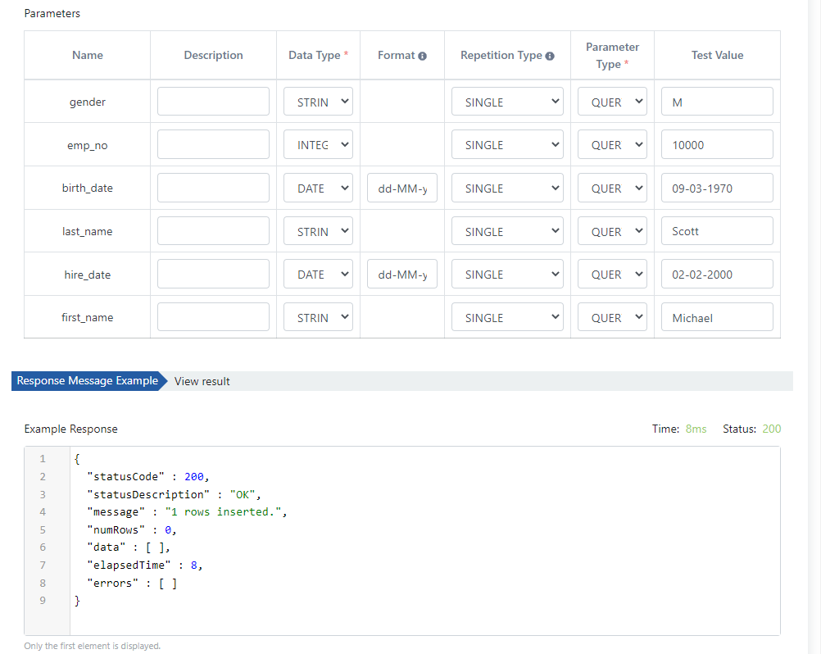
Task: Edit the birth_date Format field
Action: click(402, 188)
